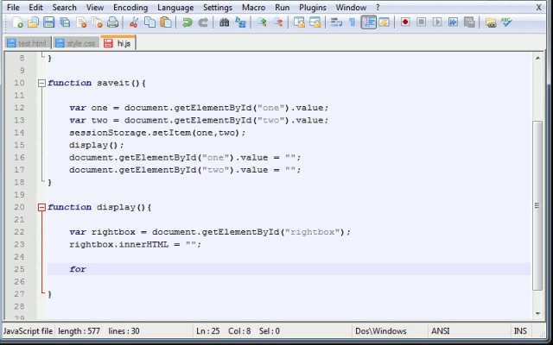Open the Window menu
Image resolution: width=553 pixels, height=345 pixels.
coord(351,8)
